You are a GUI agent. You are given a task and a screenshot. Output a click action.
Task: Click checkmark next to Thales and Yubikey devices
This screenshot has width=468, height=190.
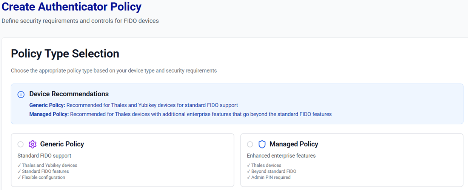tap(19, 166)
